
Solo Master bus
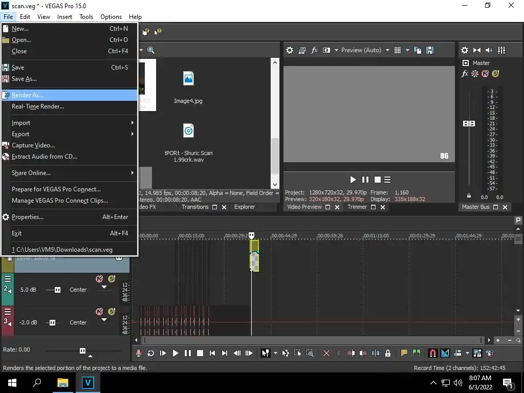click(x=495, y=74)
